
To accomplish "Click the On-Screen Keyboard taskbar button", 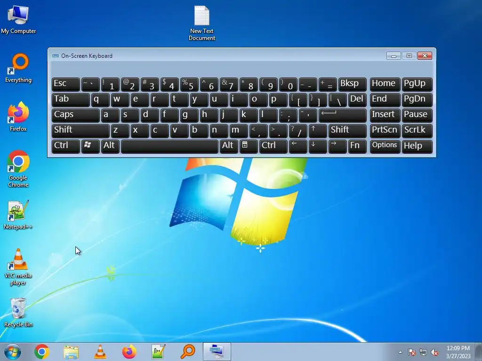I will click(217, 352).
